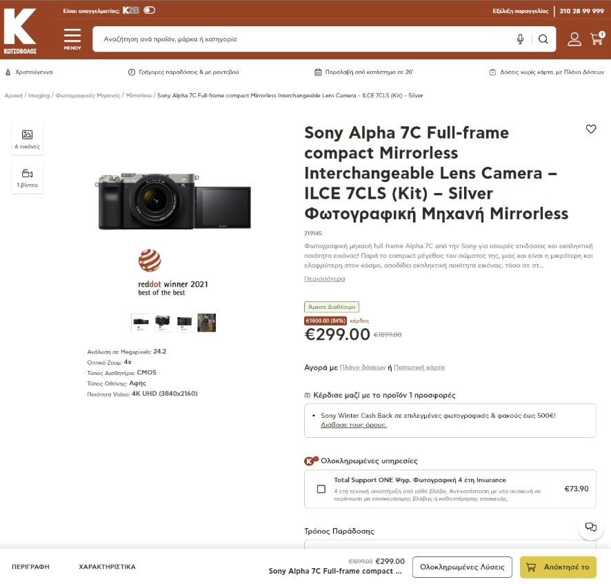
Task: Click the magnifier search icon
Action: [544, 39]
